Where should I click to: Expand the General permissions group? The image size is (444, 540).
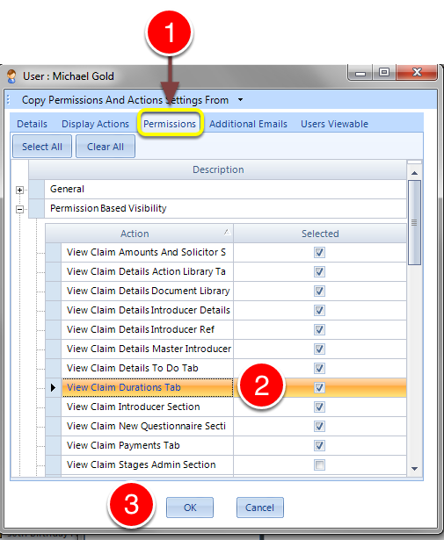pyautogui.click(x=19, y=190)
